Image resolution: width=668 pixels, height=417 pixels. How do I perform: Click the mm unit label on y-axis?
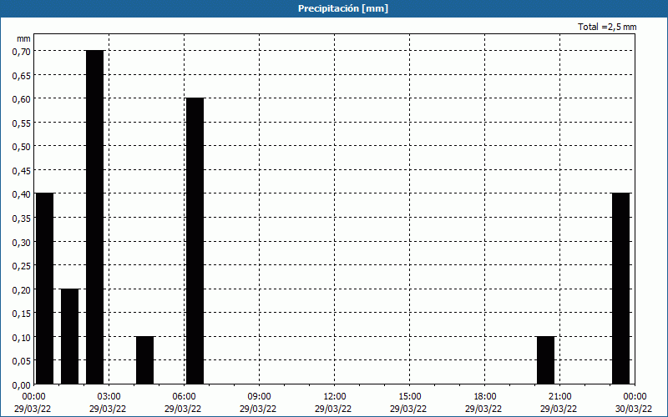coord(23,38)
